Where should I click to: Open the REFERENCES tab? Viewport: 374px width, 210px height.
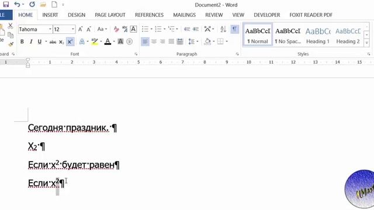pyautogui.click(x=150, y=15)
